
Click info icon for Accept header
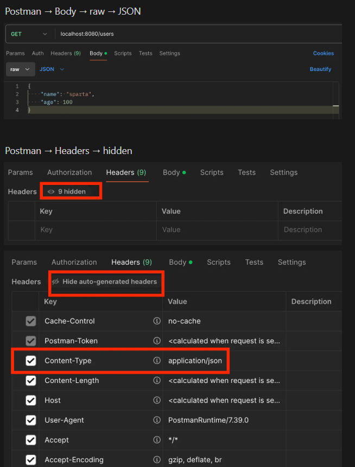point(157,439)
